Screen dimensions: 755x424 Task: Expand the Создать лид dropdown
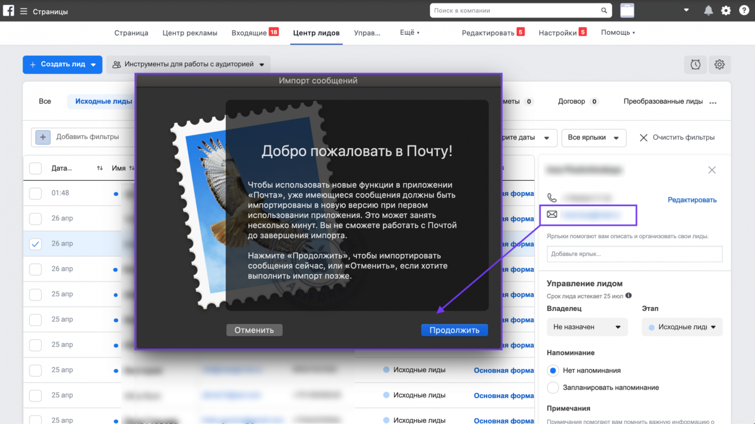(93, 65)
